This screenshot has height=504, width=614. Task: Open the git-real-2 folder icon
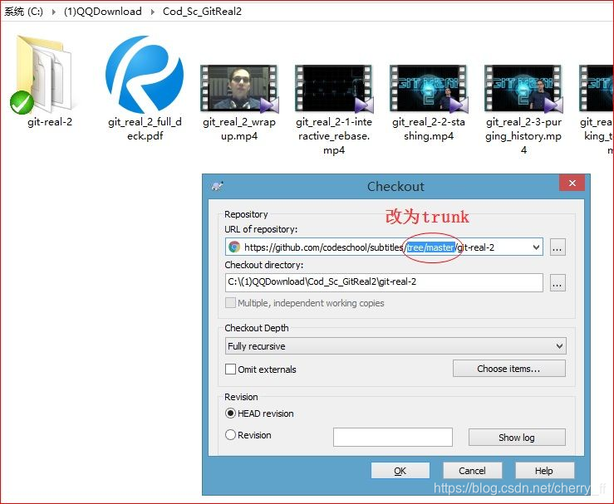point(42,75)
